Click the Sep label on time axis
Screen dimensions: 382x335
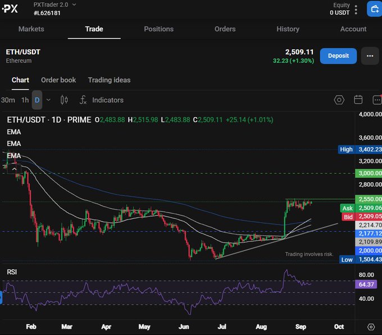click(x=301, y=327)
